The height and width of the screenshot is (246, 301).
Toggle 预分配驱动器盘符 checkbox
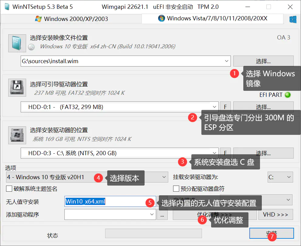(176, 189)
